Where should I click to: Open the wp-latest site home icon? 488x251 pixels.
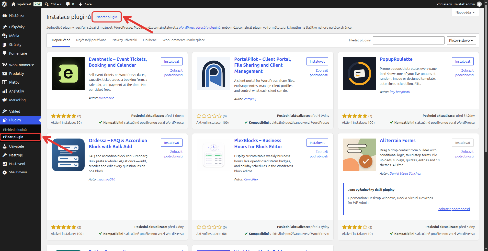(13, 4)
